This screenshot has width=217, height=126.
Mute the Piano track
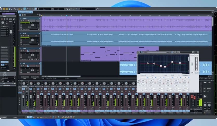[x=24, y=51]
